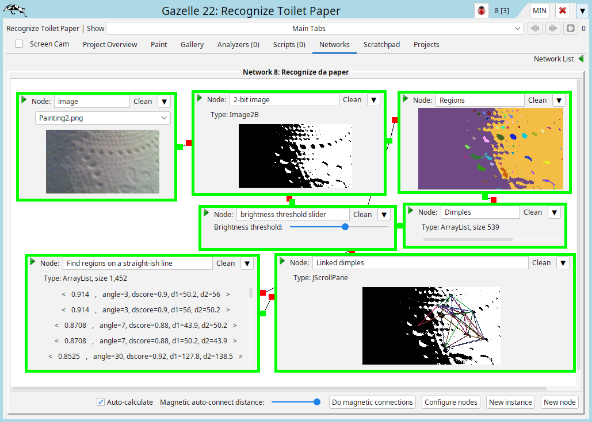
Task: Switch to the Scratchpad tab
Action: [x=381, y=44]
